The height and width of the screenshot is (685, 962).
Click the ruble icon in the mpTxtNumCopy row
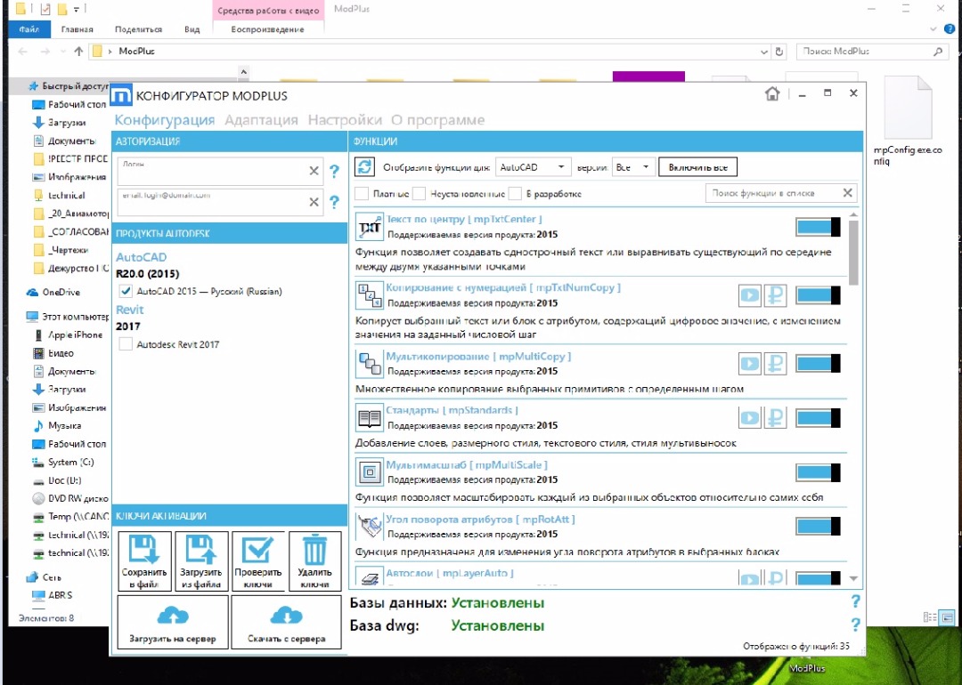[x=776, y=295]
